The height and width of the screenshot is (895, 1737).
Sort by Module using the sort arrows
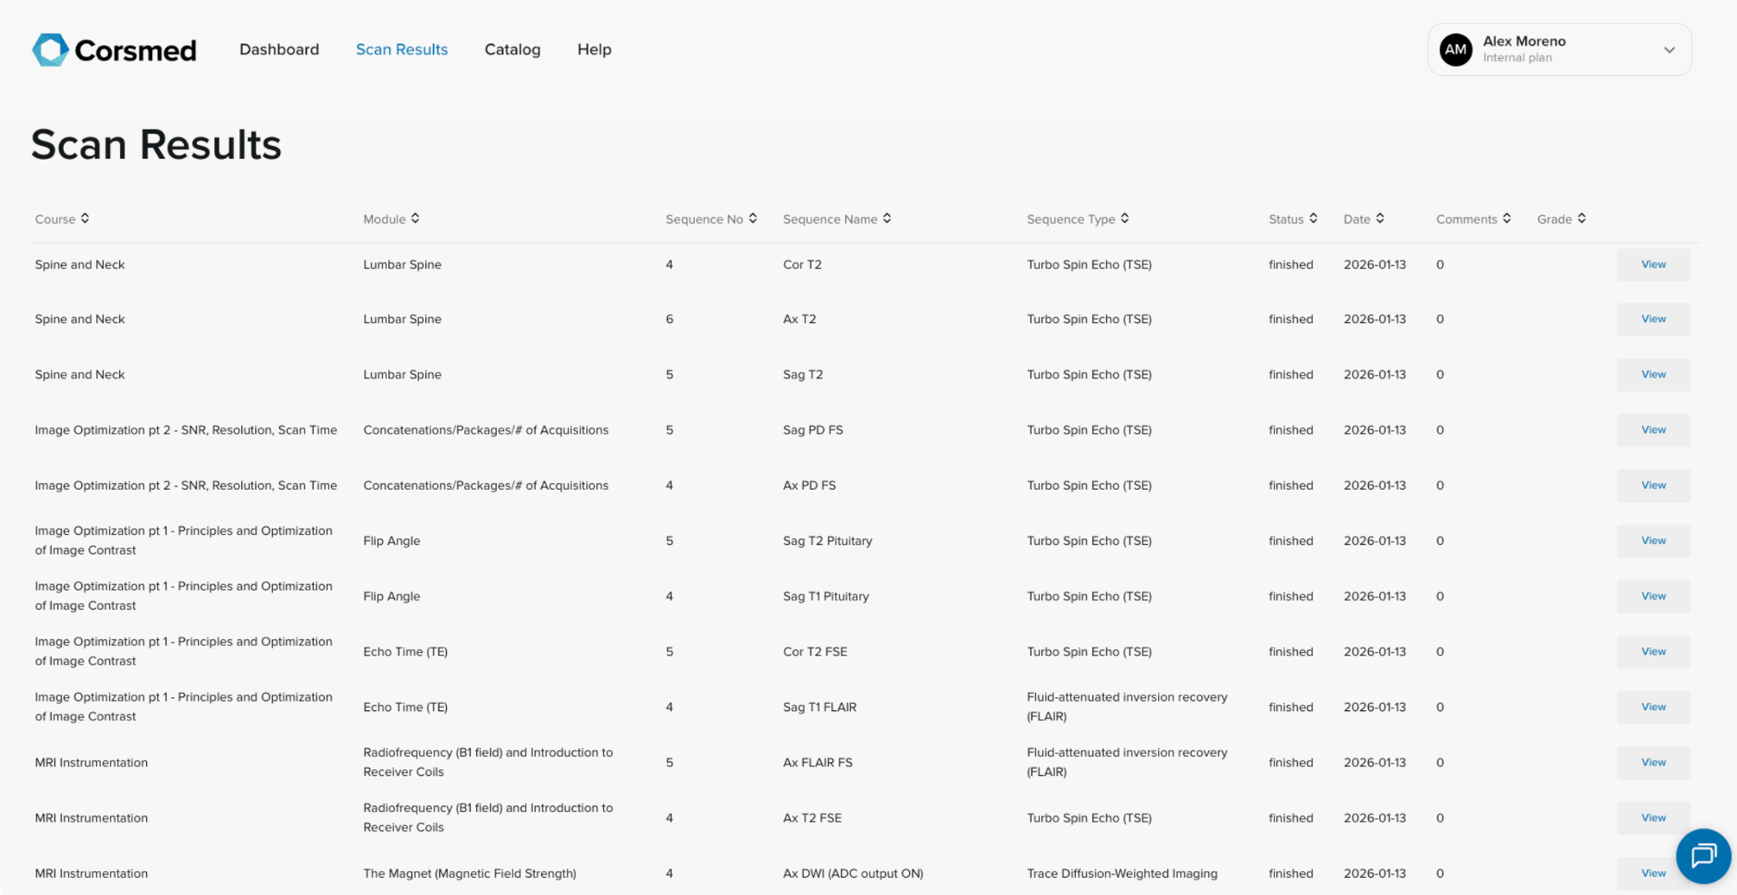(x=415, y=219)
